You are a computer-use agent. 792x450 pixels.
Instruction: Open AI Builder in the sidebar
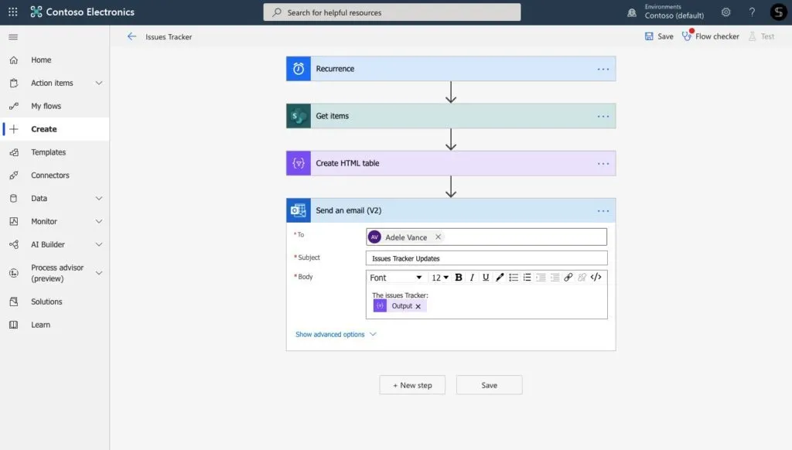(48, 244)
